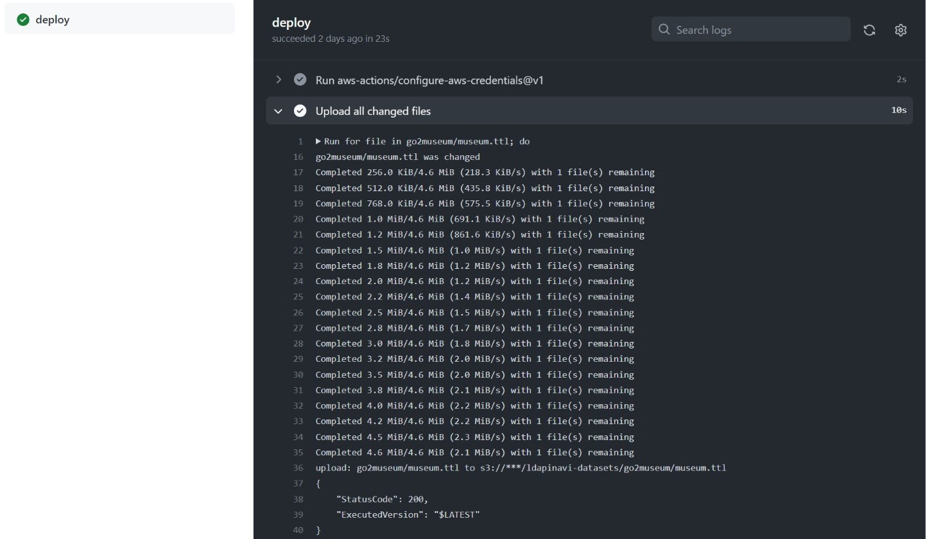Select log line number 38
929x539 pixels.
click(x=298, y=499)
